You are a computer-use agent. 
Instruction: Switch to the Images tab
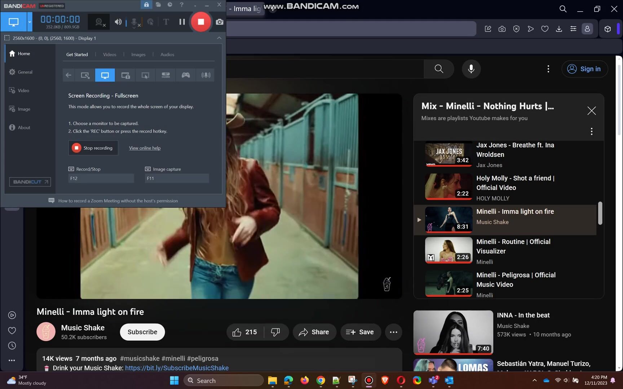coord(138,54)
